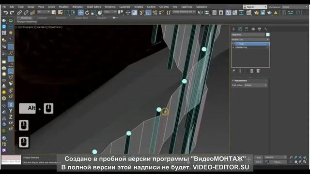Viewport: 310px width, 174px height.
Task: Click the object color swatch
Action: pyautogui.click(x=268, y=35)
